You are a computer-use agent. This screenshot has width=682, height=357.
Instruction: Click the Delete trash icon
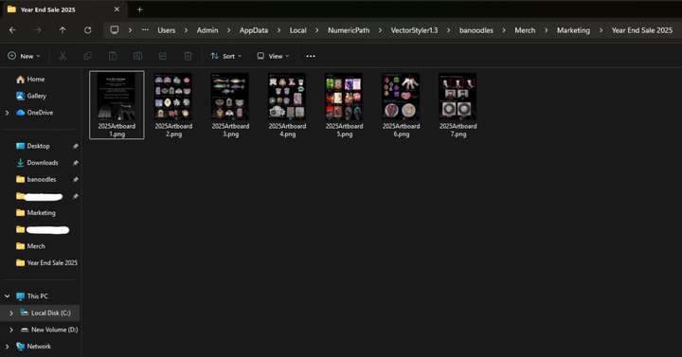[x=188, y=56]
